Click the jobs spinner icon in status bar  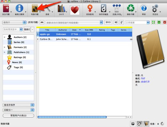click(162, 124)
